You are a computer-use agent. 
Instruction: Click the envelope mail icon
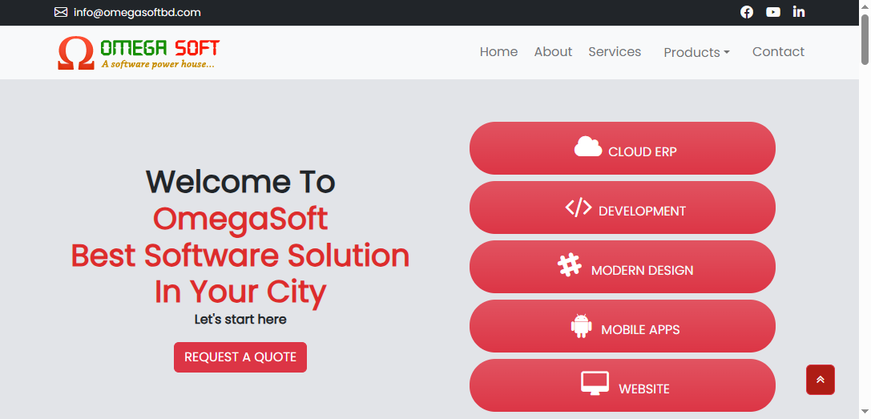tap(61, 12)
